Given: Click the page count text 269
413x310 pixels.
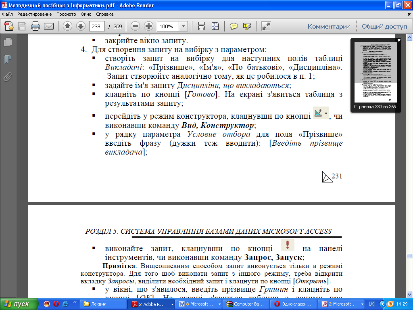Looking at the screenshot, I should click(x=118, y=26).
